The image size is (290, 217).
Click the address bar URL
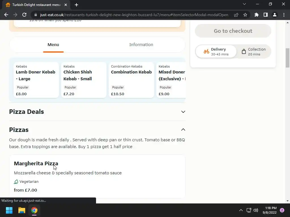pos(134,15)
